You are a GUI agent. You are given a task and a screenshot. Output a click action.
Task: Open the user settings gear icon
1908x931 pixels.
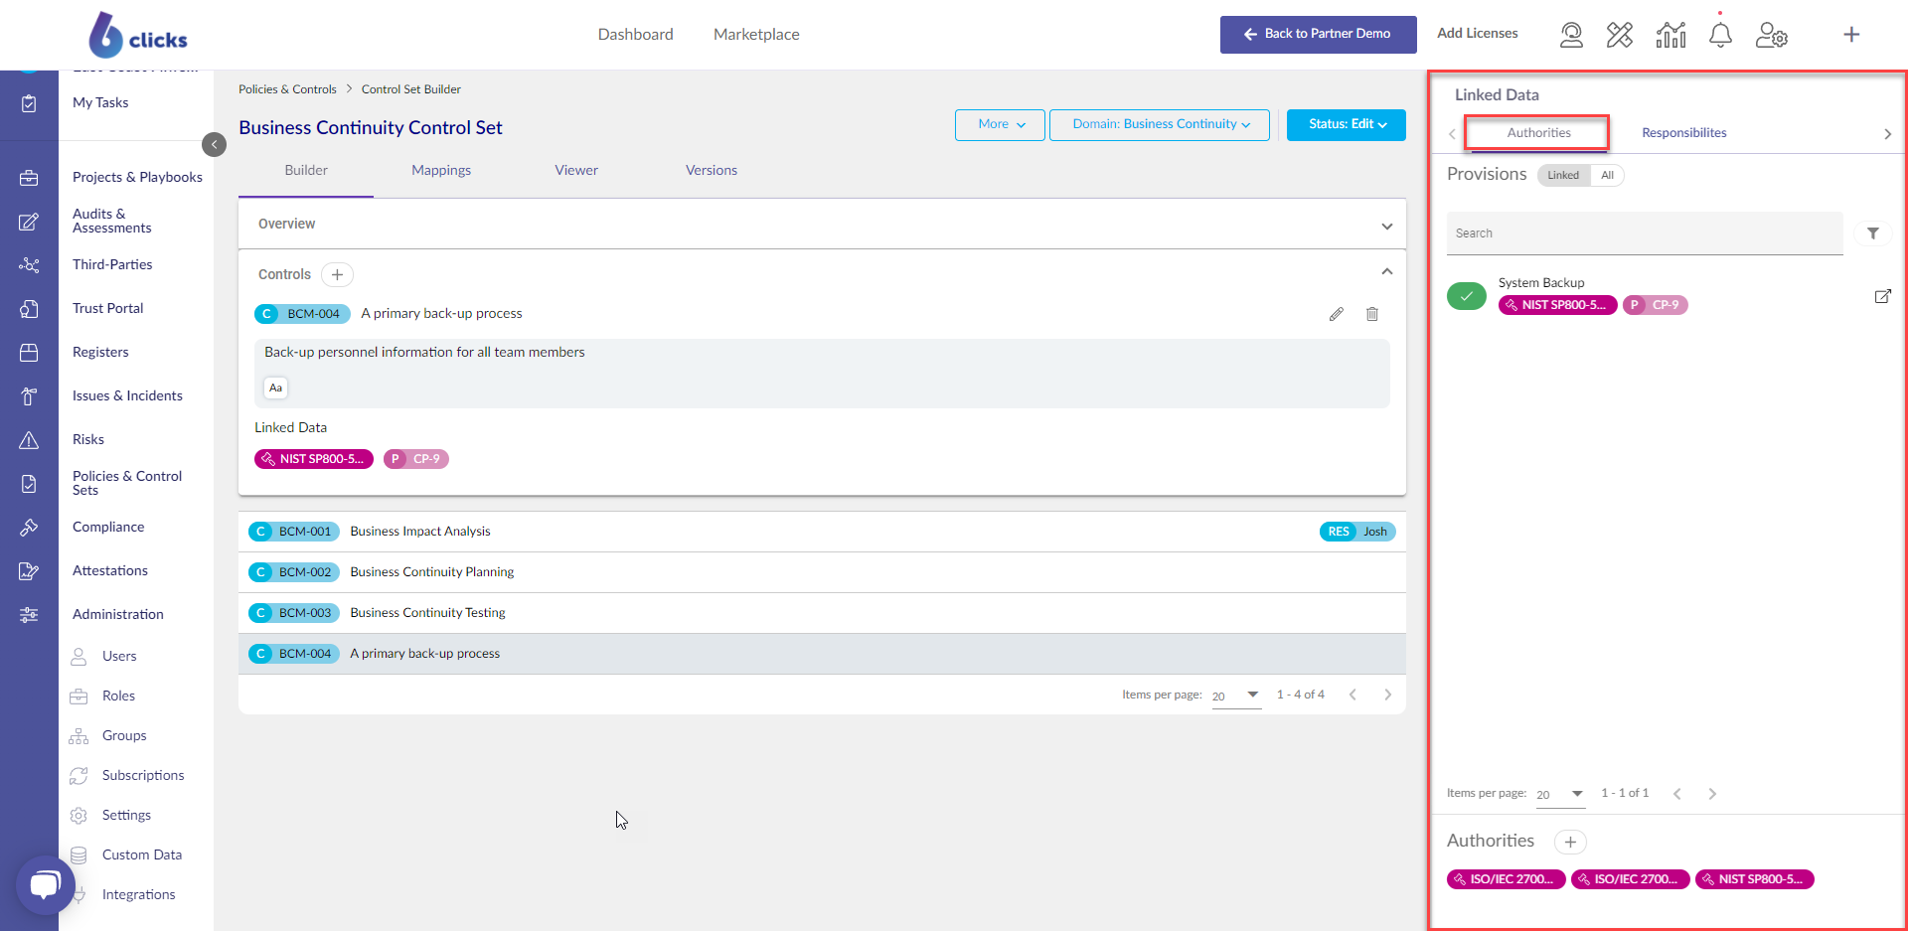(x=1772, y=36)
